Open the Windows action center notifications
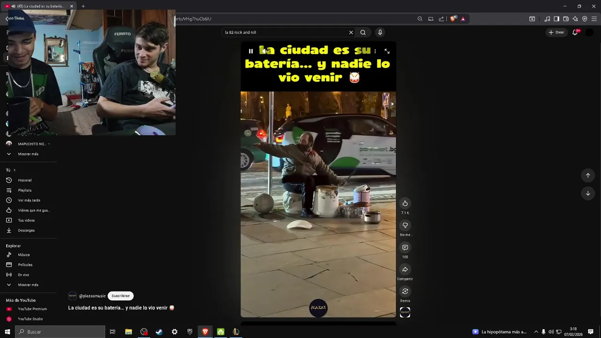 pos(591,332)
